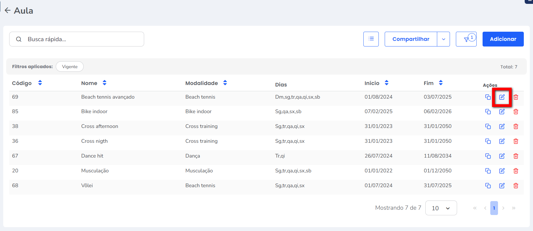Click code 85 in the table
The height and width of the screenshot is (231, 533).
click(x=15, y=111)
